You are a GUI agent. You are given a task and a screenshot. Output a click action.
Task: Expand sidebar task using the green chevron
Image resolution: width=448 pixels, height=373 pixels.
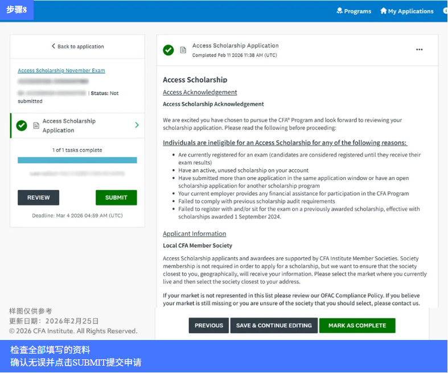(137, 125)
